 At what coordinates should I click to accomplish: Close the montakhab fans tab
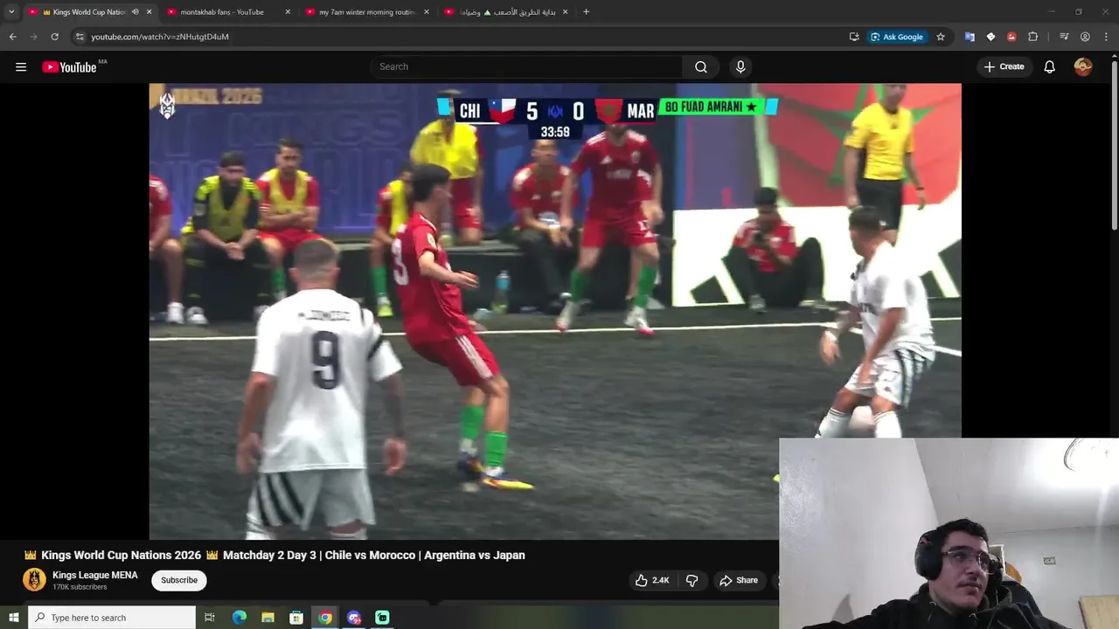(x=288, y=12)
